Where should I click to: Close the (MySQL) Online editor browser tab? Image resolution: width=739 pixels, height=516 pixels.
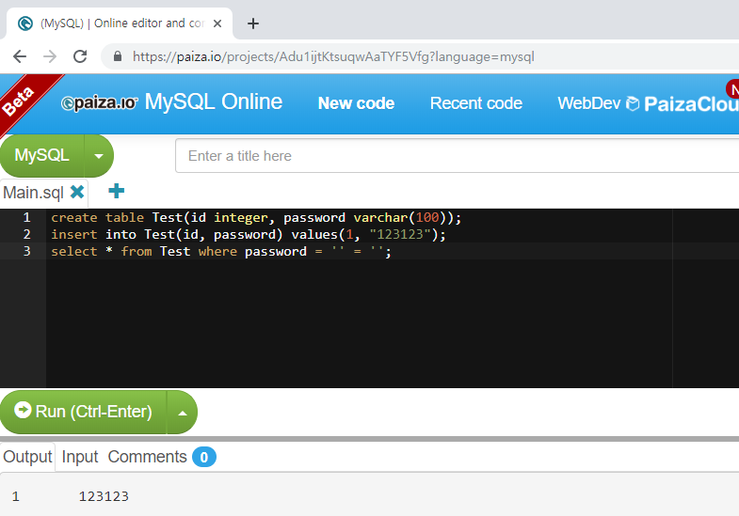point(217,23)
